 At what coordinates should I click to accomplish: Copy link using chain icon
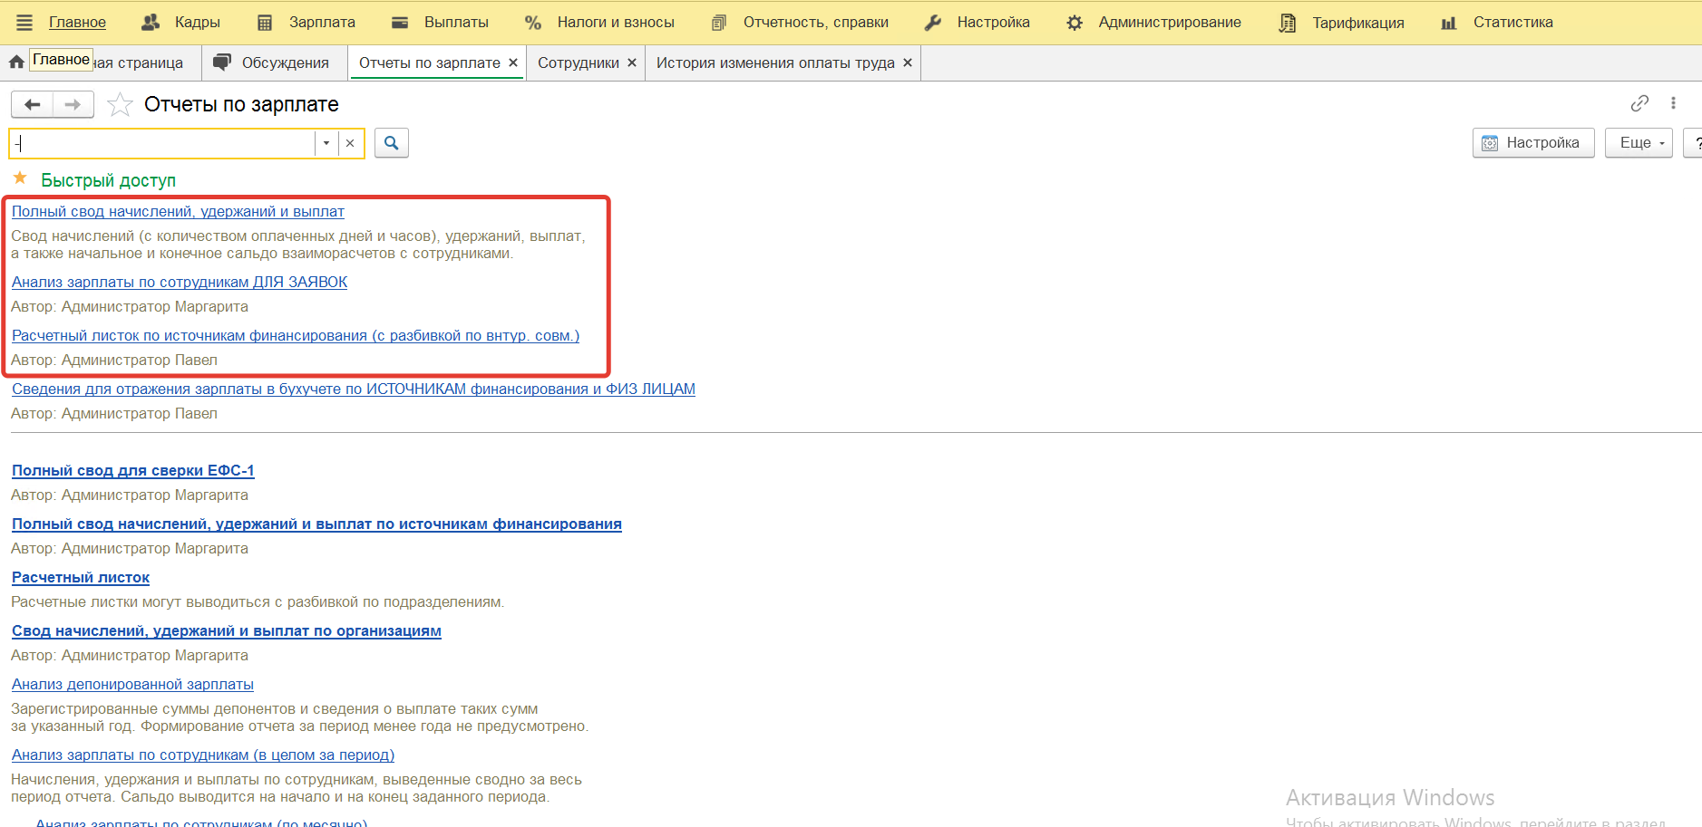point(1639,103)
